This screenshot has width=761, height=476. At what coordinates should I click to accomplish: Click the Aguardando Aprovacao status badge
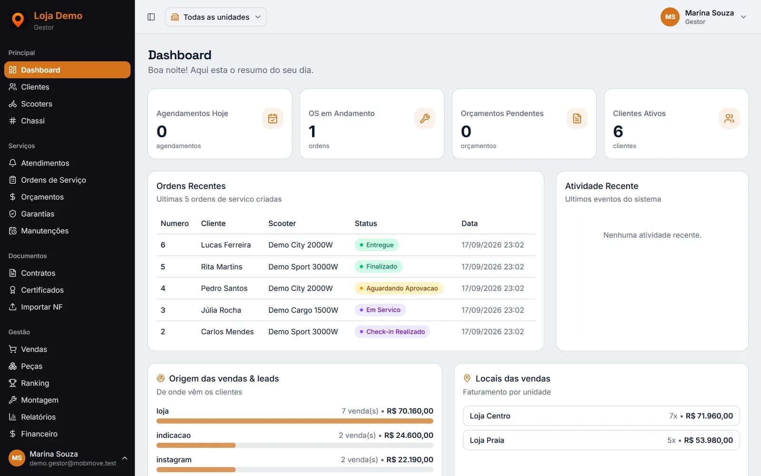(399, 288)
